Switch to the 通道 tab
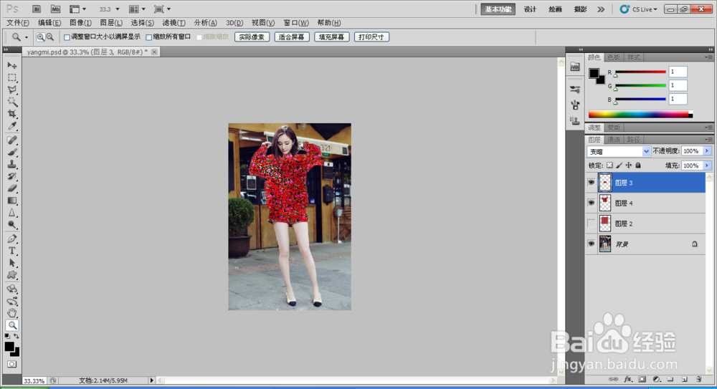Screen dimensions: 717x389 point(613,140)
